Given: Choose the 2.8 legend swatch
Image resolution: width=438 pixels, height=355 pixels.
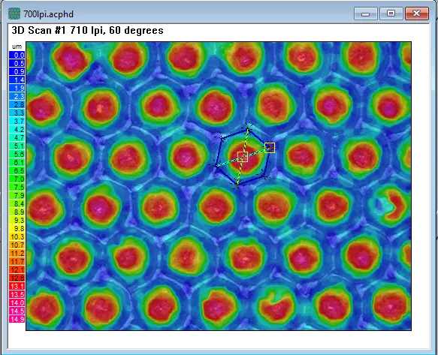Looking at the screenshot, I should 17,104.
